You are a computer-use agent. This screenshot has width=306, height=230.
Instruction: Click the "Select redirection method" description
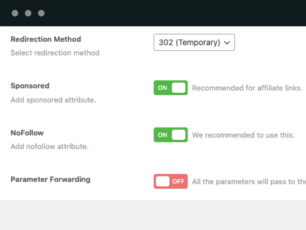click(55, 53)
